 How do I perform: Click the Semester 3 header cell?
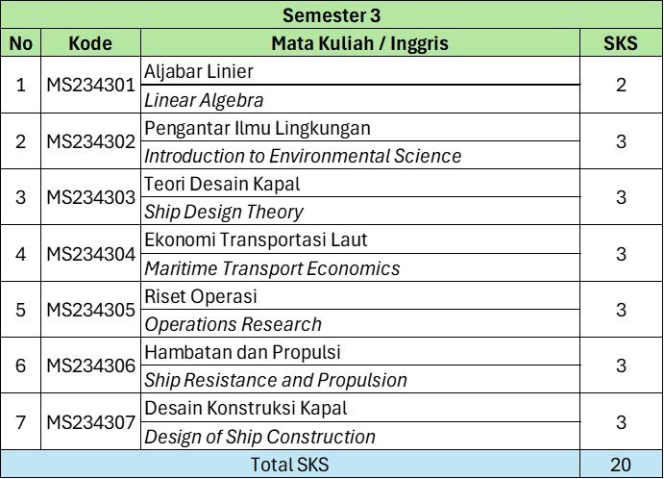[332, 15]
